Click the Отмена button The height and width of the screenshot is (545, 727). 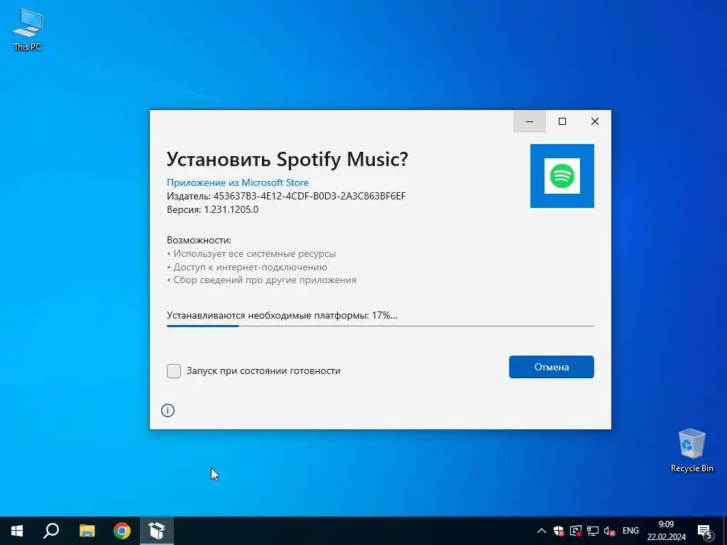pos(551,367)
